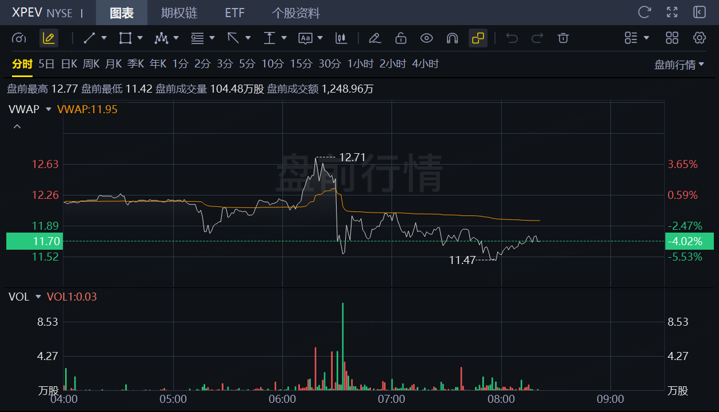Select the wave pattern drawing tool
719x412 pixels.
tap(161, 38)
